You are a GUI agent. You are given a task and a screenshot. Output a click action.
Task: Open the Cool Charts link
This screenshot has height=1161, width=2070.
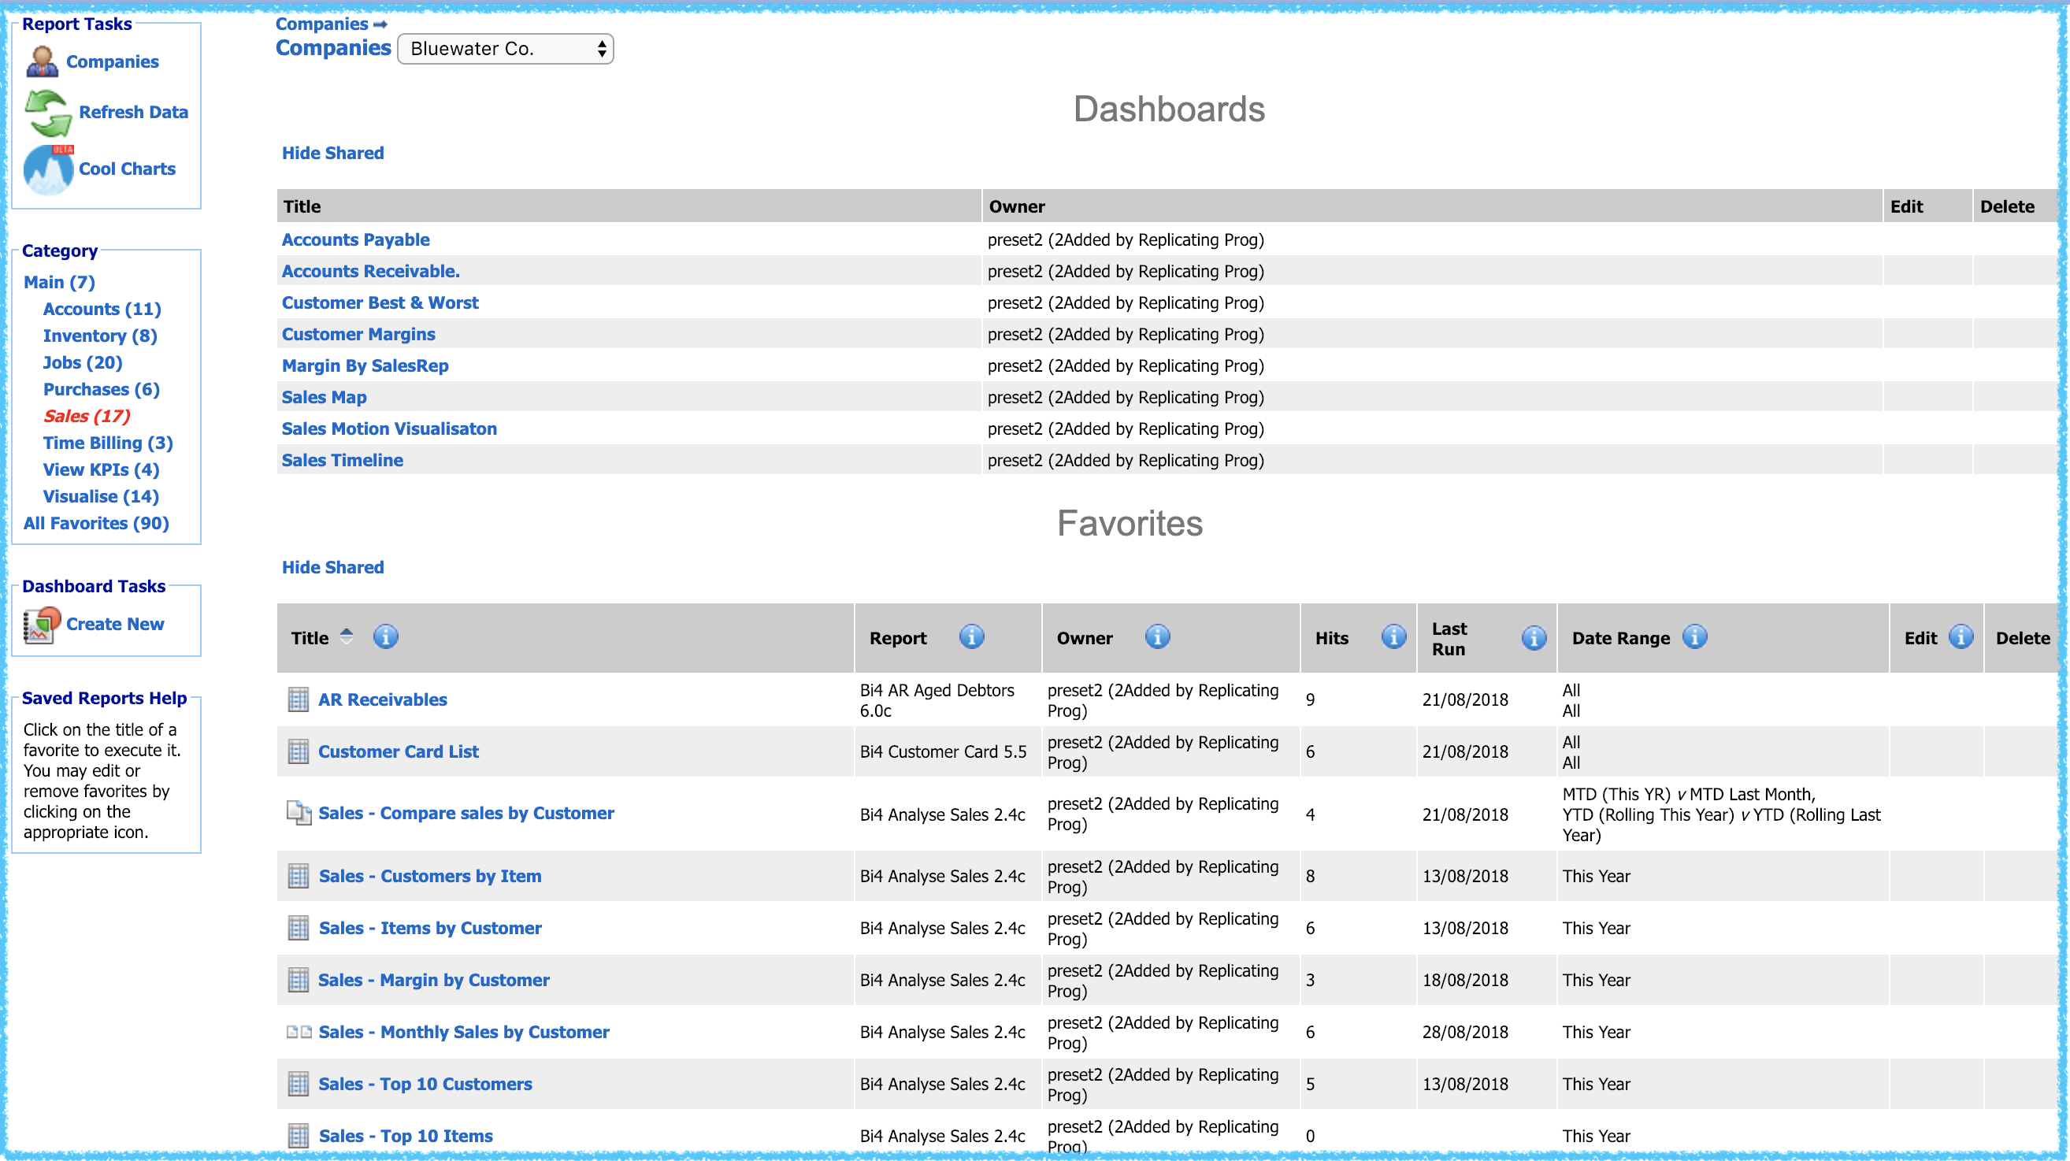(x=127, y=169)
